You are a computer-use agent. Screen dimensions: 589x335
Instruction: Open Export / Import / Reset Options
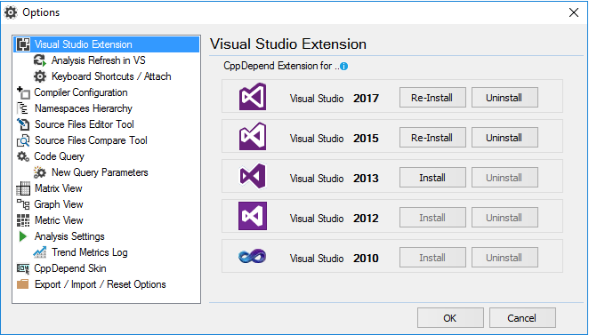point(101,284)
